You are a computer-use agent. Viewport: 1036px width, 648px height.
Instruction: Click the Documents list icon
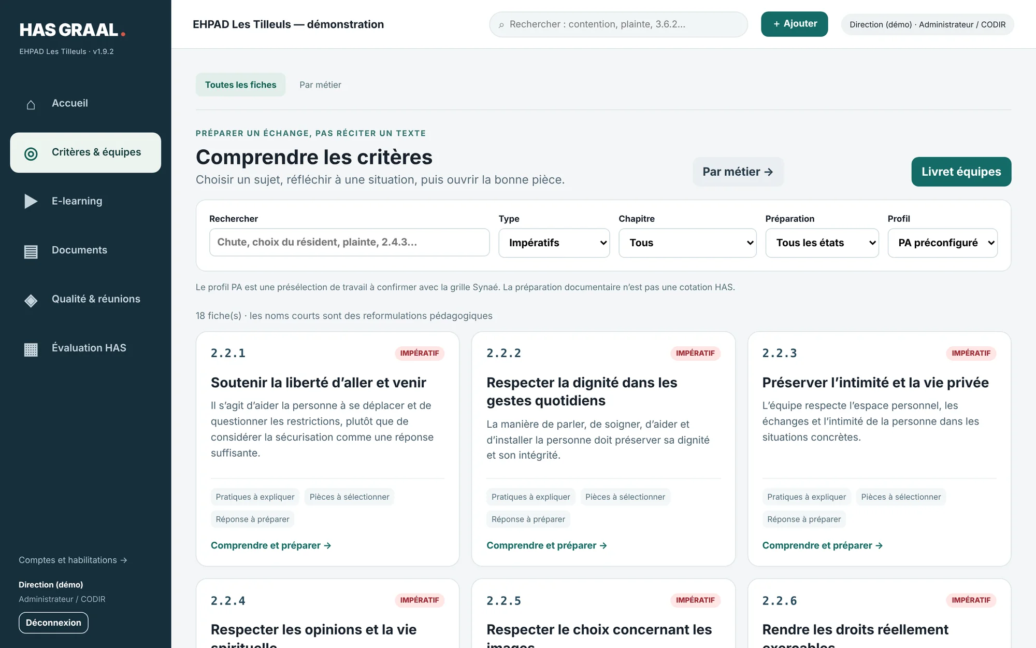[x=31, y=251]
